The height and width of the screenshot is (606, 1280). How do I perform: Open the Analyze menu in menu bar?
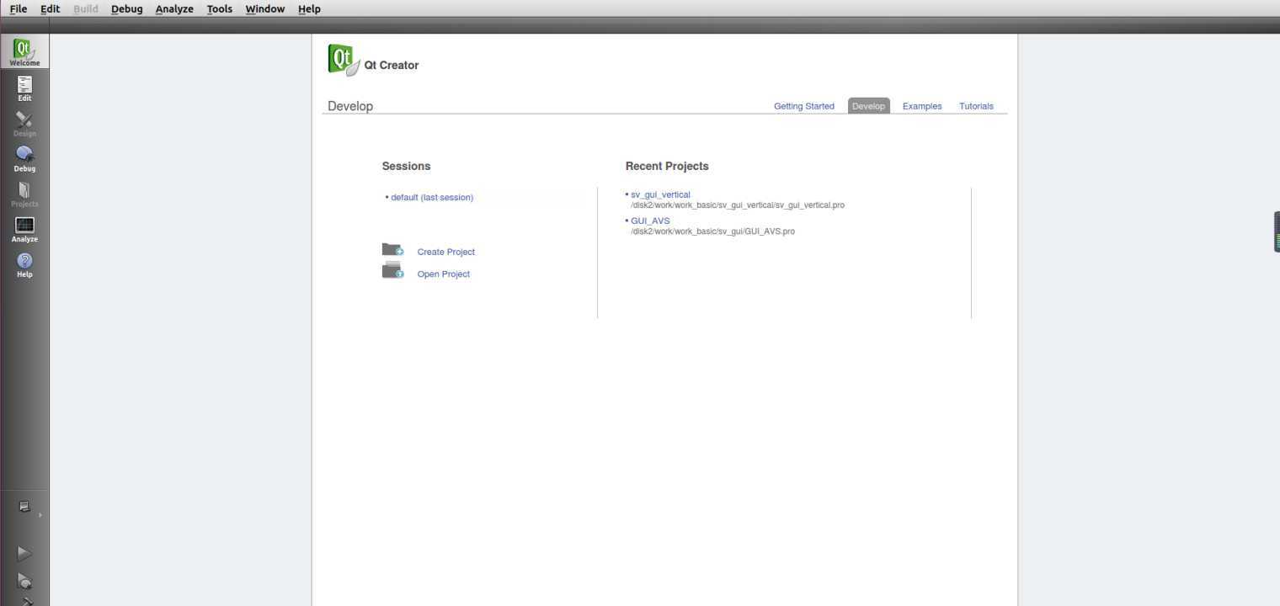pos(174,8)
